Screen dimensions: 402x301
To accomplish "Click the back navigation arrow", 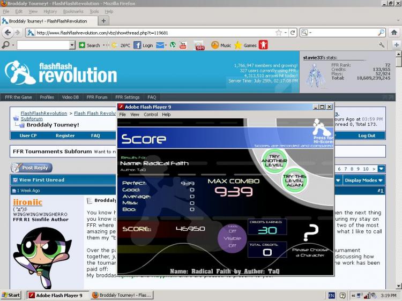I will 8,33.
